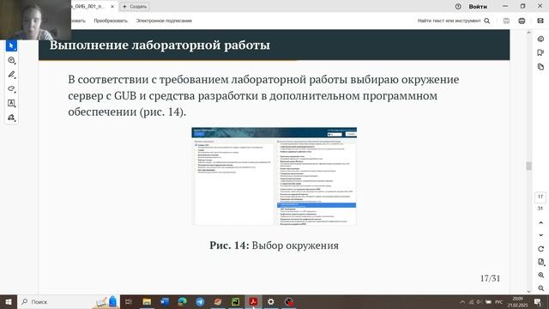The height and width of the screenshot is (309, 549).
Task: Click the print icon
Action: coord(522,21)
